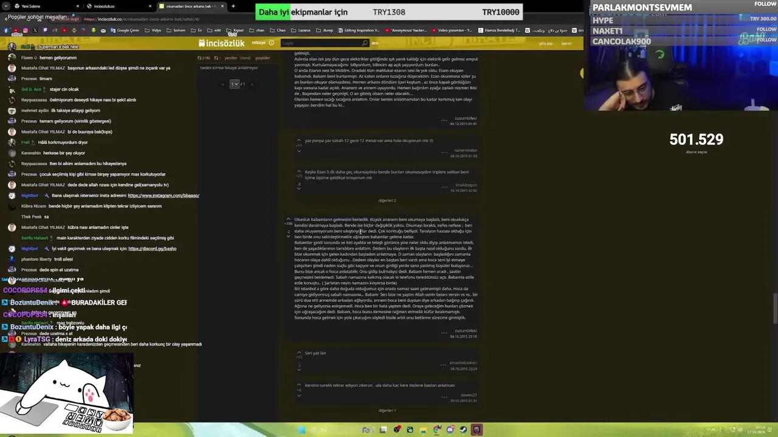
Task: Open the page number dropdown showing 1
Action: pos(234,84)
